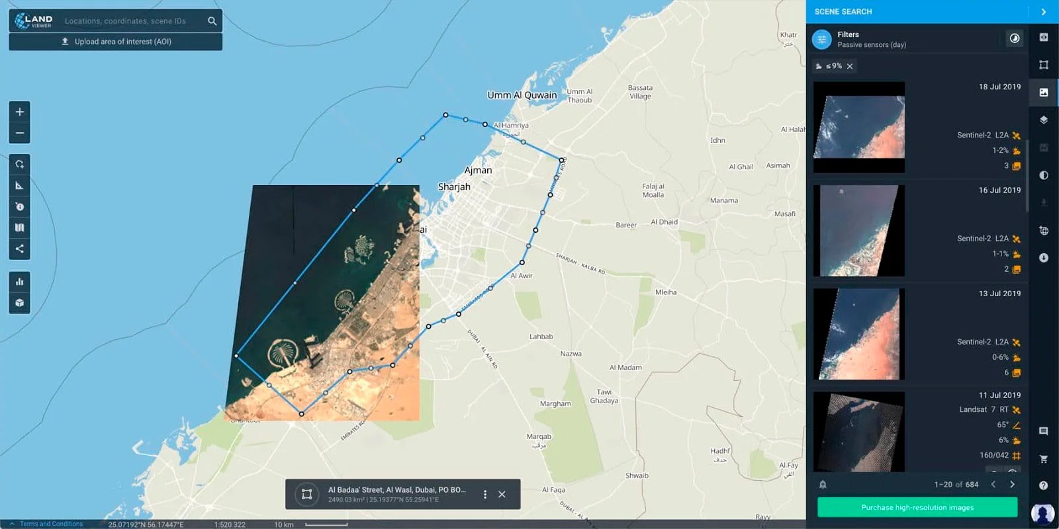Click the Ajman city label on map
Screen dimensions: 1059x529
pyautogui.click(x=478, y=171)
